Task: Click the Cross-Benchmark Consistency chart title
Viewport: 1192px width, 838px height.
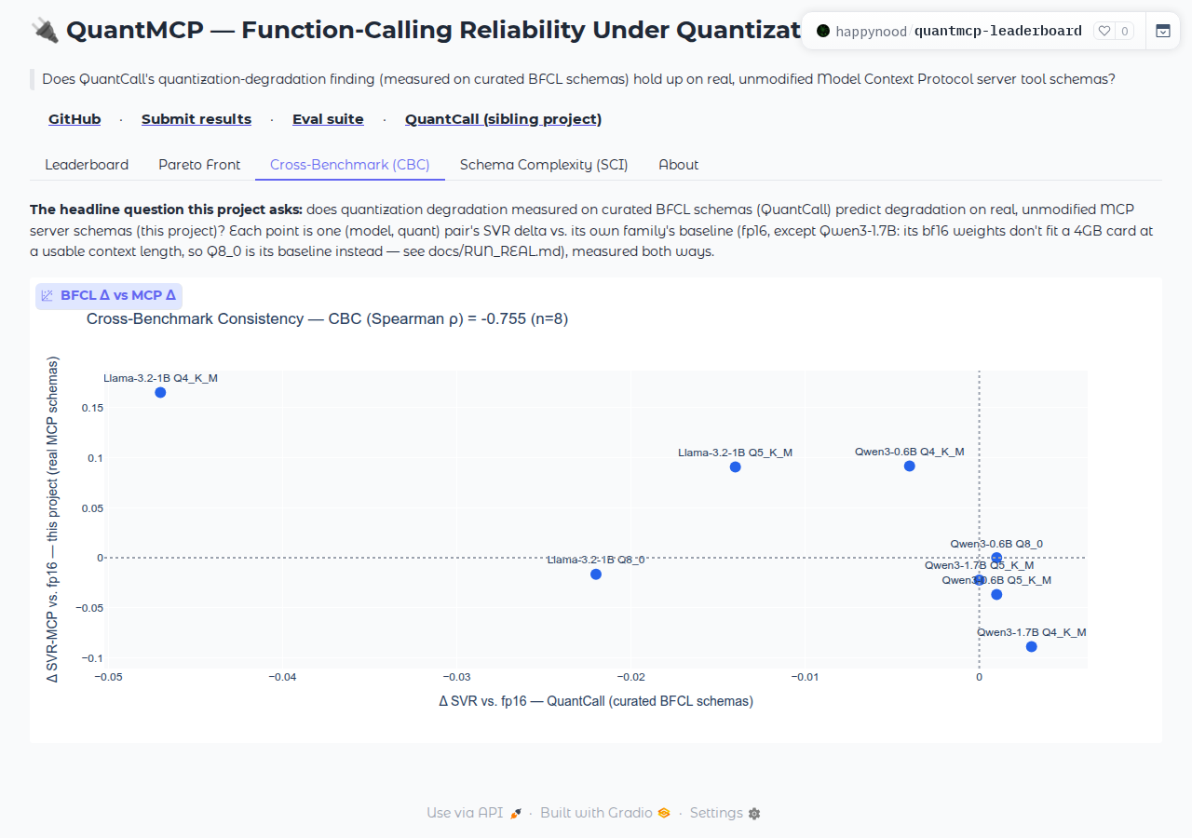Action: (327, 319)
